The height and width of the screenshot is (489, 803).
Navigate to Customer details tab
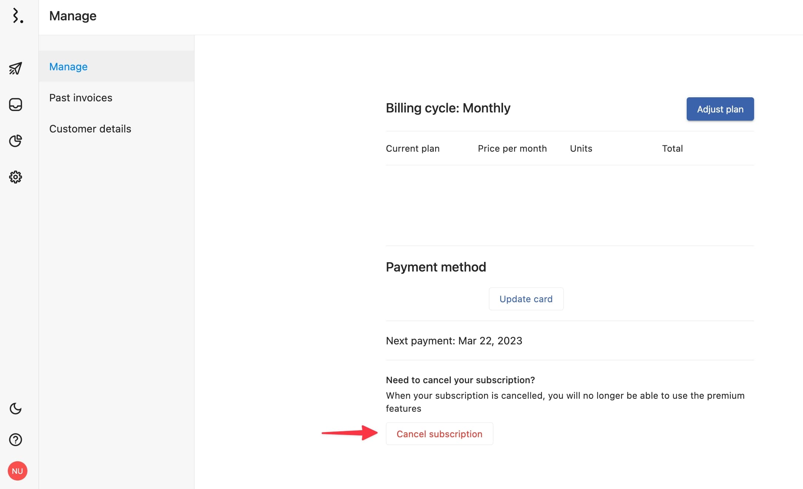pyautogui.click(x=90, y=129)
